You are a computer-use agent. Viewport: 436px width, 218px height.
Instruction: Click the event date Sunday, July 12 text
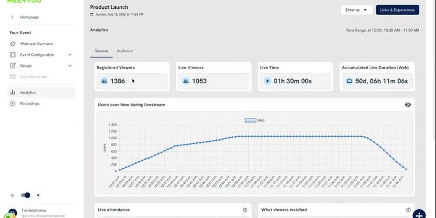point(120,15)
